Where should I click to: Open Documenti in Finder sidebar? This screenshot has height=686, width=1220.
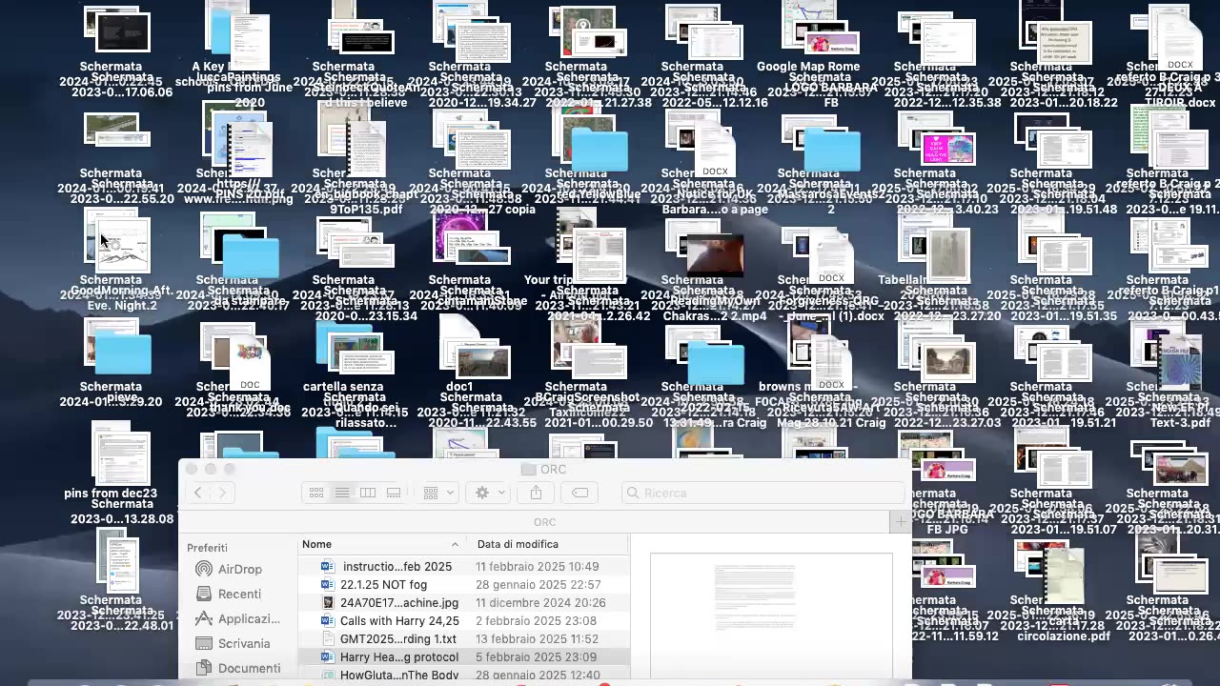pyautogui.click(x=238, y=668)
